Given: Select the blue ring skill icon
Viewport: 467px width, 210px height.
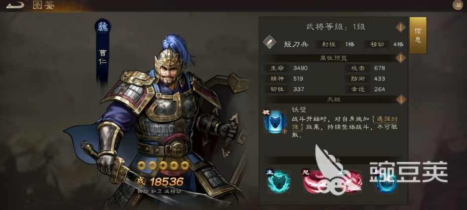Looking at the screenshot, I should coord(387,180).
